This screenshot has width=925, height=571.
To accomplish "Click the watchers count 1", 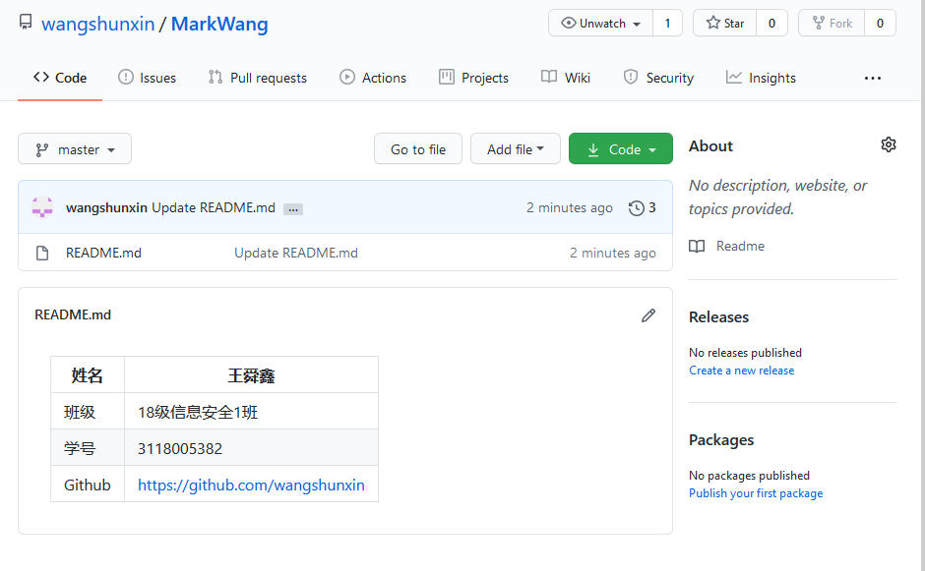I will (x=668, y=23).
